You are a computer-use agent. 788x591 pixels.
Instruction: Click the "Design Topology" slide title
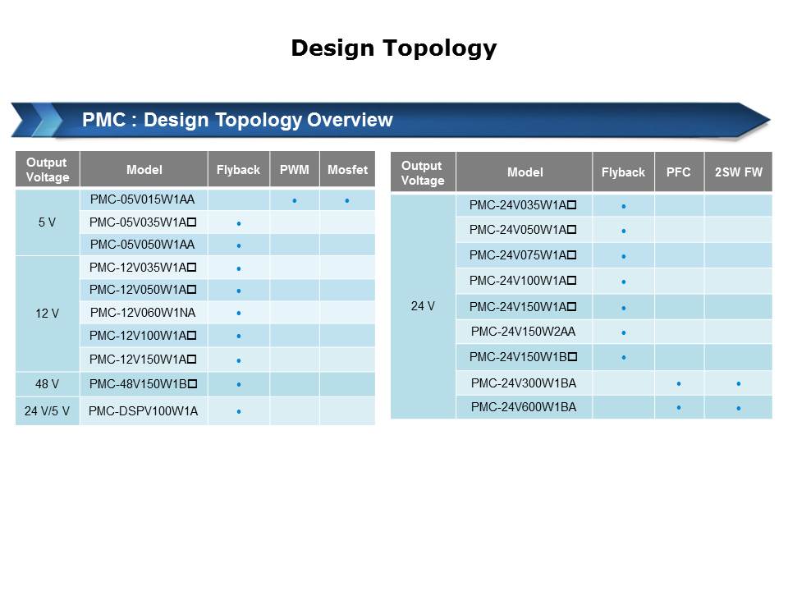coord(393,48)
